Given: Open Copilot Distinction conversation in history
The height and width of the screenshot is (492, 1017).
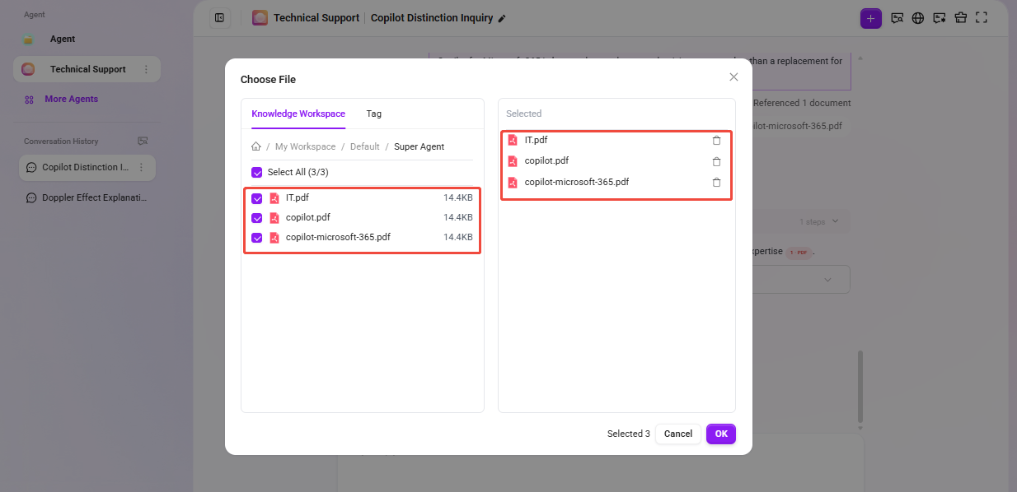Looking at the screenshot, I should pos(86,167).
